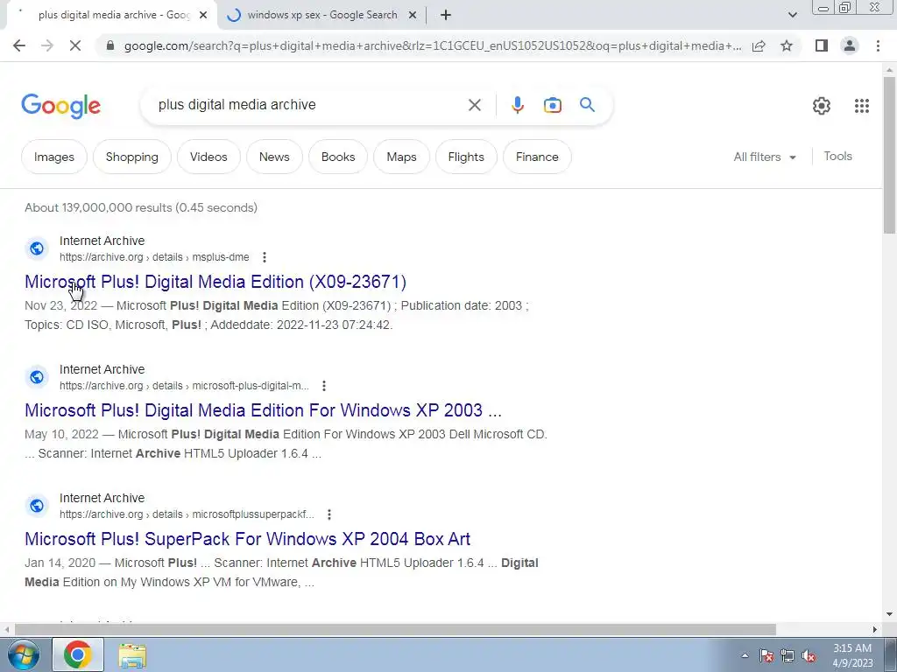Go to Google home via logo

(61, 106)
